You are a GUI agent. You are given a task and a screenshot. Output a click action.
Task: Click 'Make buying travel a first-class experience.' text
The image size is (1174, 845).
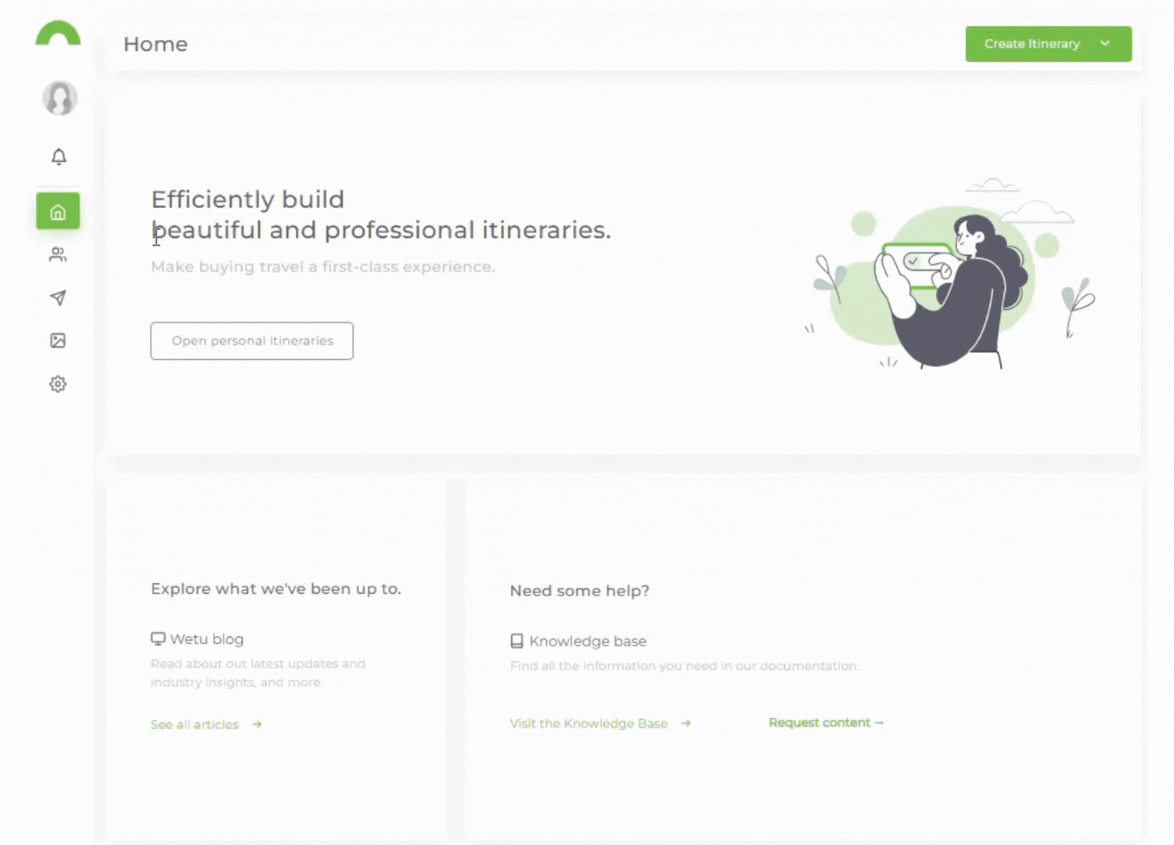click(x=322, y=267)
